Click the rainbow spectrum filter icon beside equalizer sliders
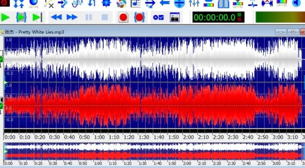305x168 pixels. coord(209,3)
